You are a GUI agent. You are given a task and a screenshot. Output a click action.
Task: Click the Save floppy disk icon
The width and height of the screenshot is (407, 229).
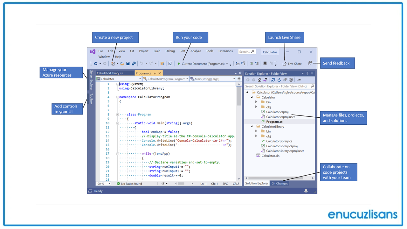(128, 64)
